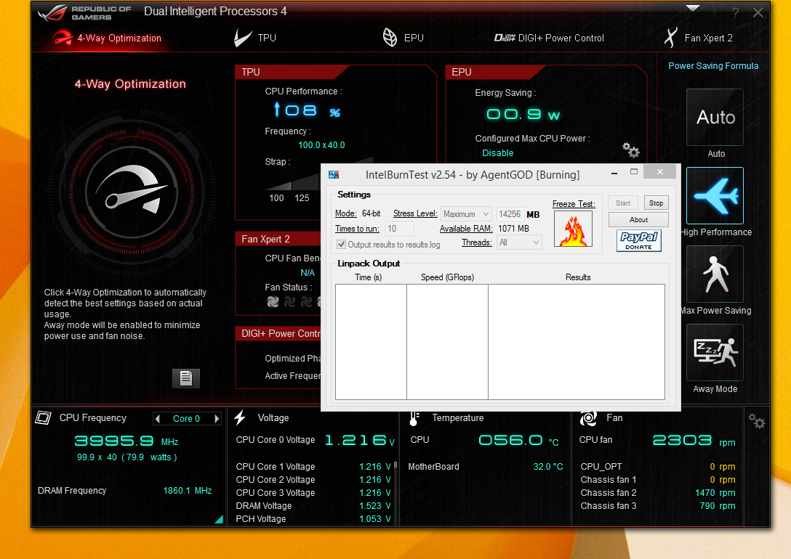Click the Chassis fan 3 790 rpm value
This screenshot has width=791, height=559.
point(718,505)
